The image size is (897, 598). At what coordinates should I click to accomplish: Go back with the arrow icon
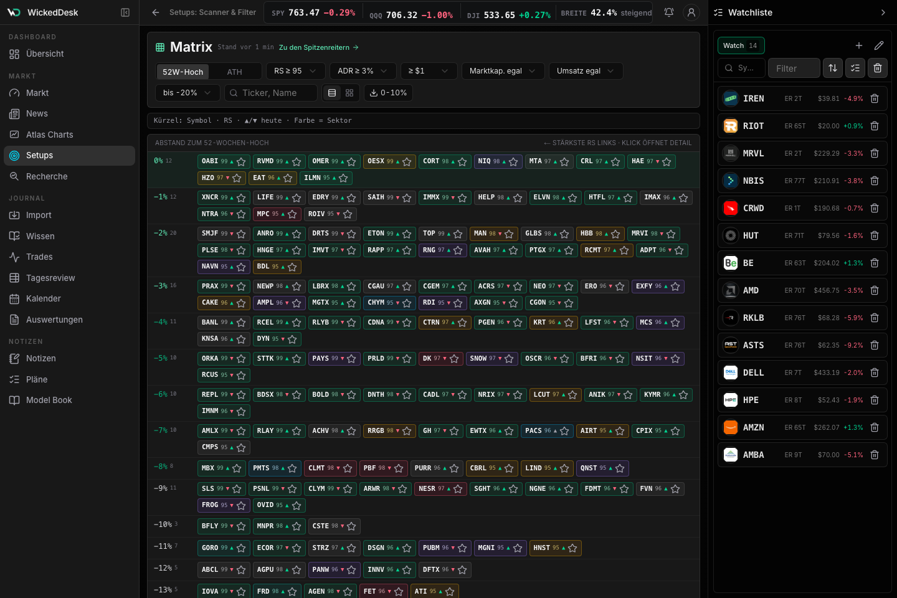[156, 12]
